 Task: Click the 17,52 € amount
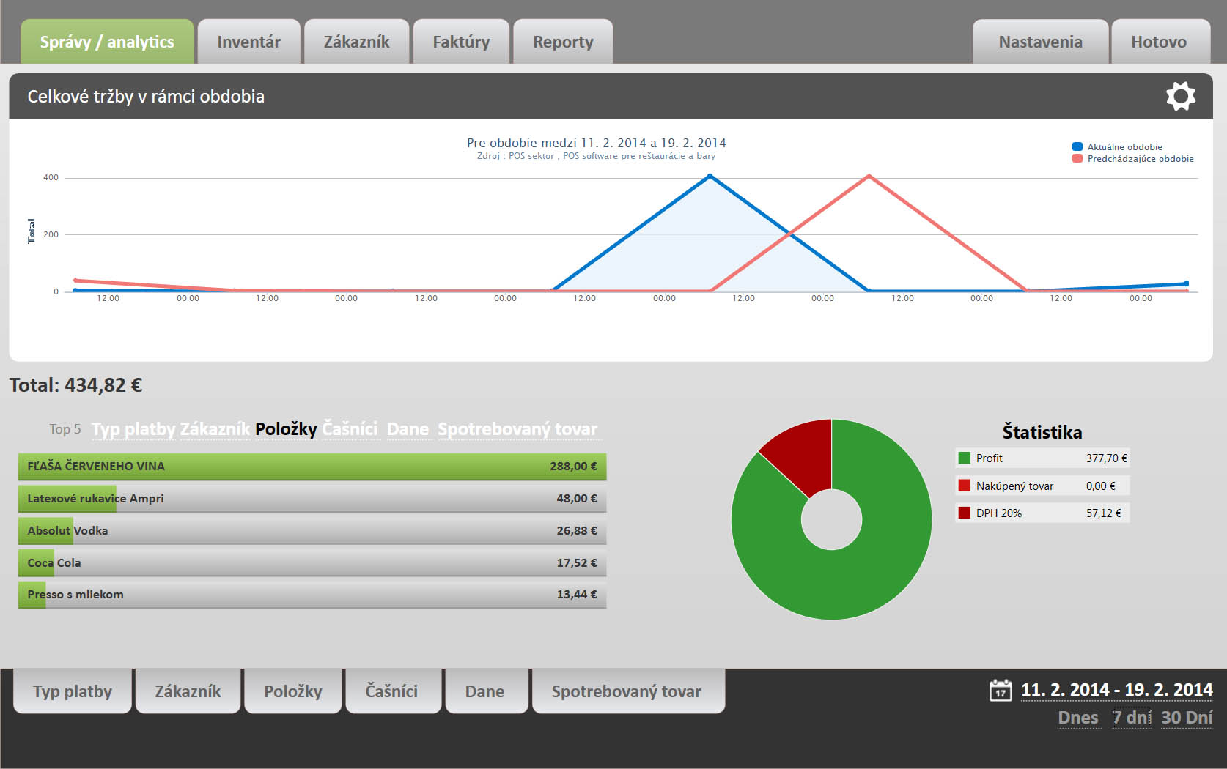coord(576,563)
